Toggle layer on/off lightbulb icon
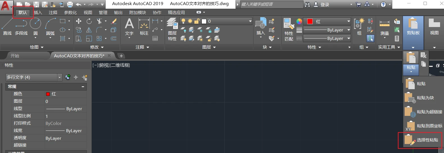444x153 pixels. pyautogui.click(x=183, y=21)
